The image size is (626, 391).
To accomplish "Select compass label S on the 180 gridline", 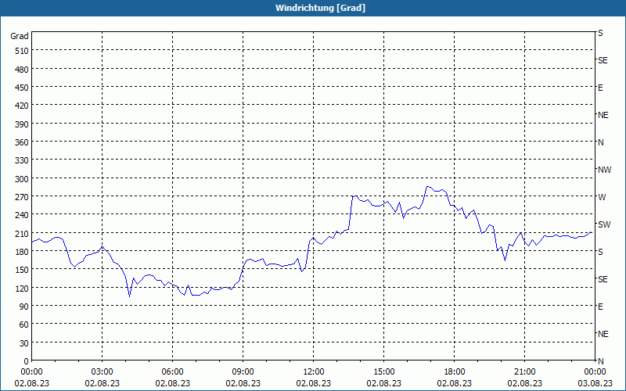I will pyautogui.click(x=600, y=252).
